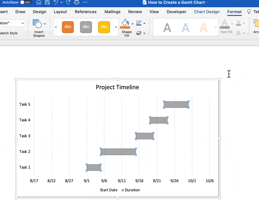
Task: Click the Print icon
Action: tap(77, 2)
